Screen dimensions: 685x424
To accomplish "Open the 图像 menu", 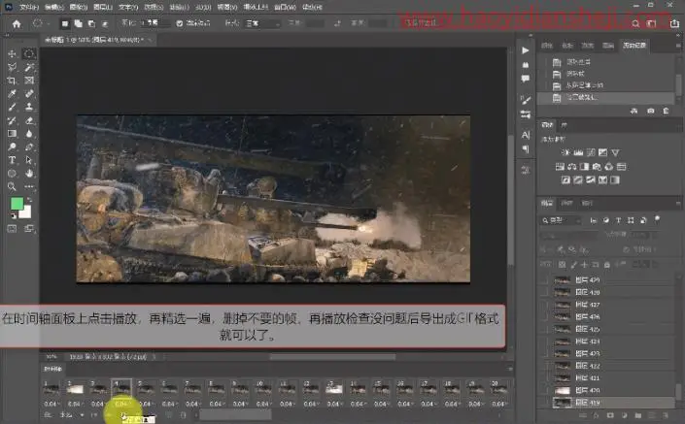I will [x=79, y=7].
